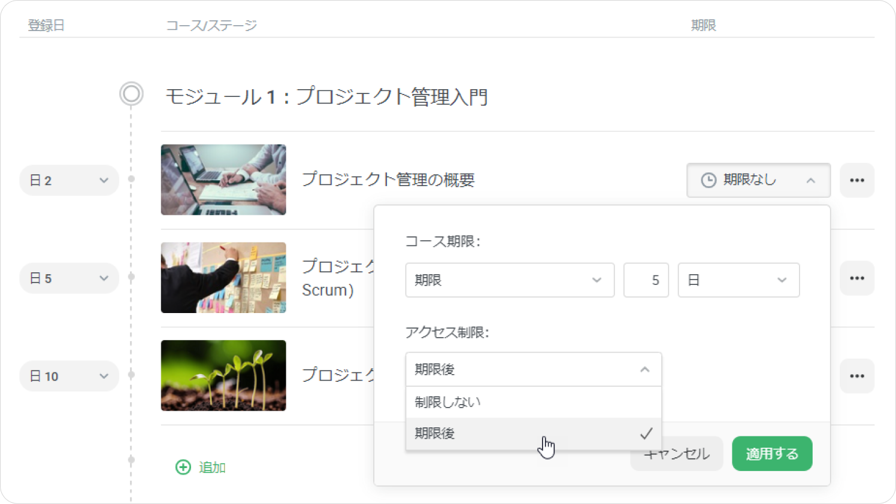Click the clock icon in 期限なし button
Image resolution: width=896 pixels, height=504 pixels.
point(709,180)
